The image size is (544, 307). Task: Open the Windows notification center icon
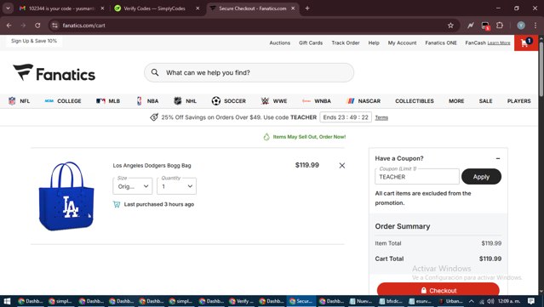click(531, 301)
